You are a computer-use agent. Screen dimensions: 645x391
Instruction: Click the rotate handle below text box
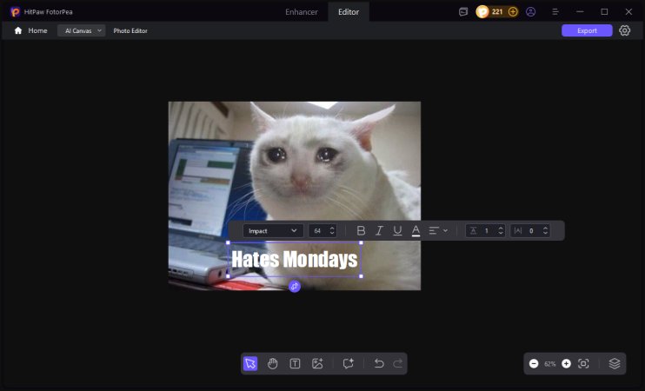coord(294,286)
